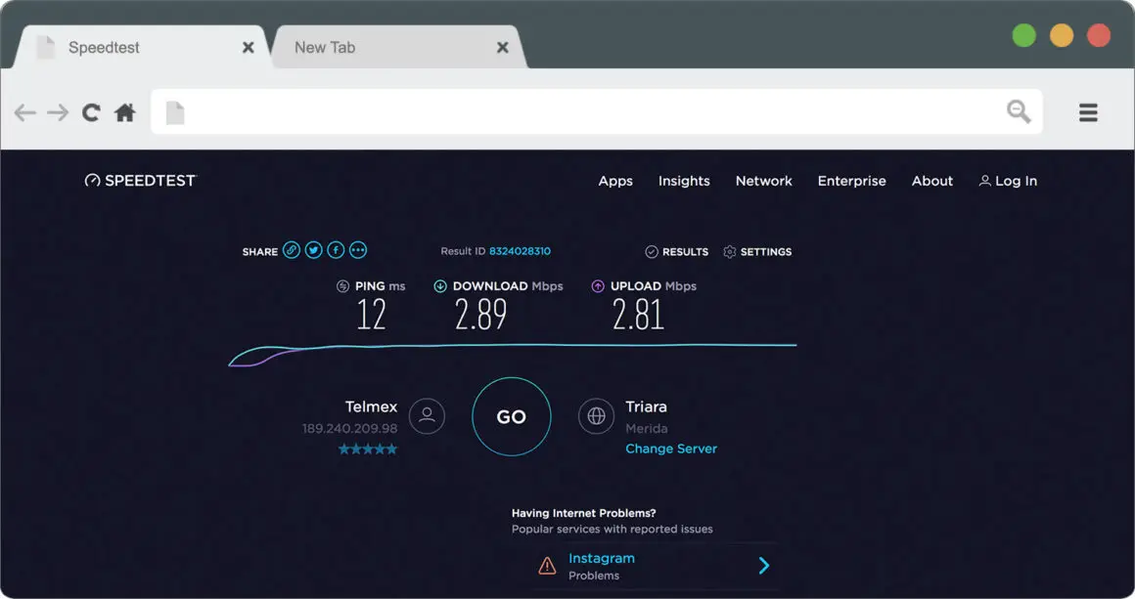Share result on Facebook icon
Viewport: 1135px width, 599px height.
tap(336, 250)
